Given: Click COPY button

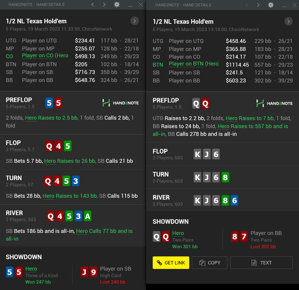Looking at the screenshot, I should pos(210,263).
